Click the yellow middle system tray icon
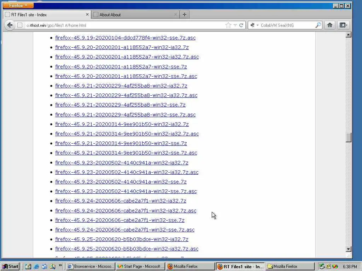 pyautogui.click(x=328, y=267)
